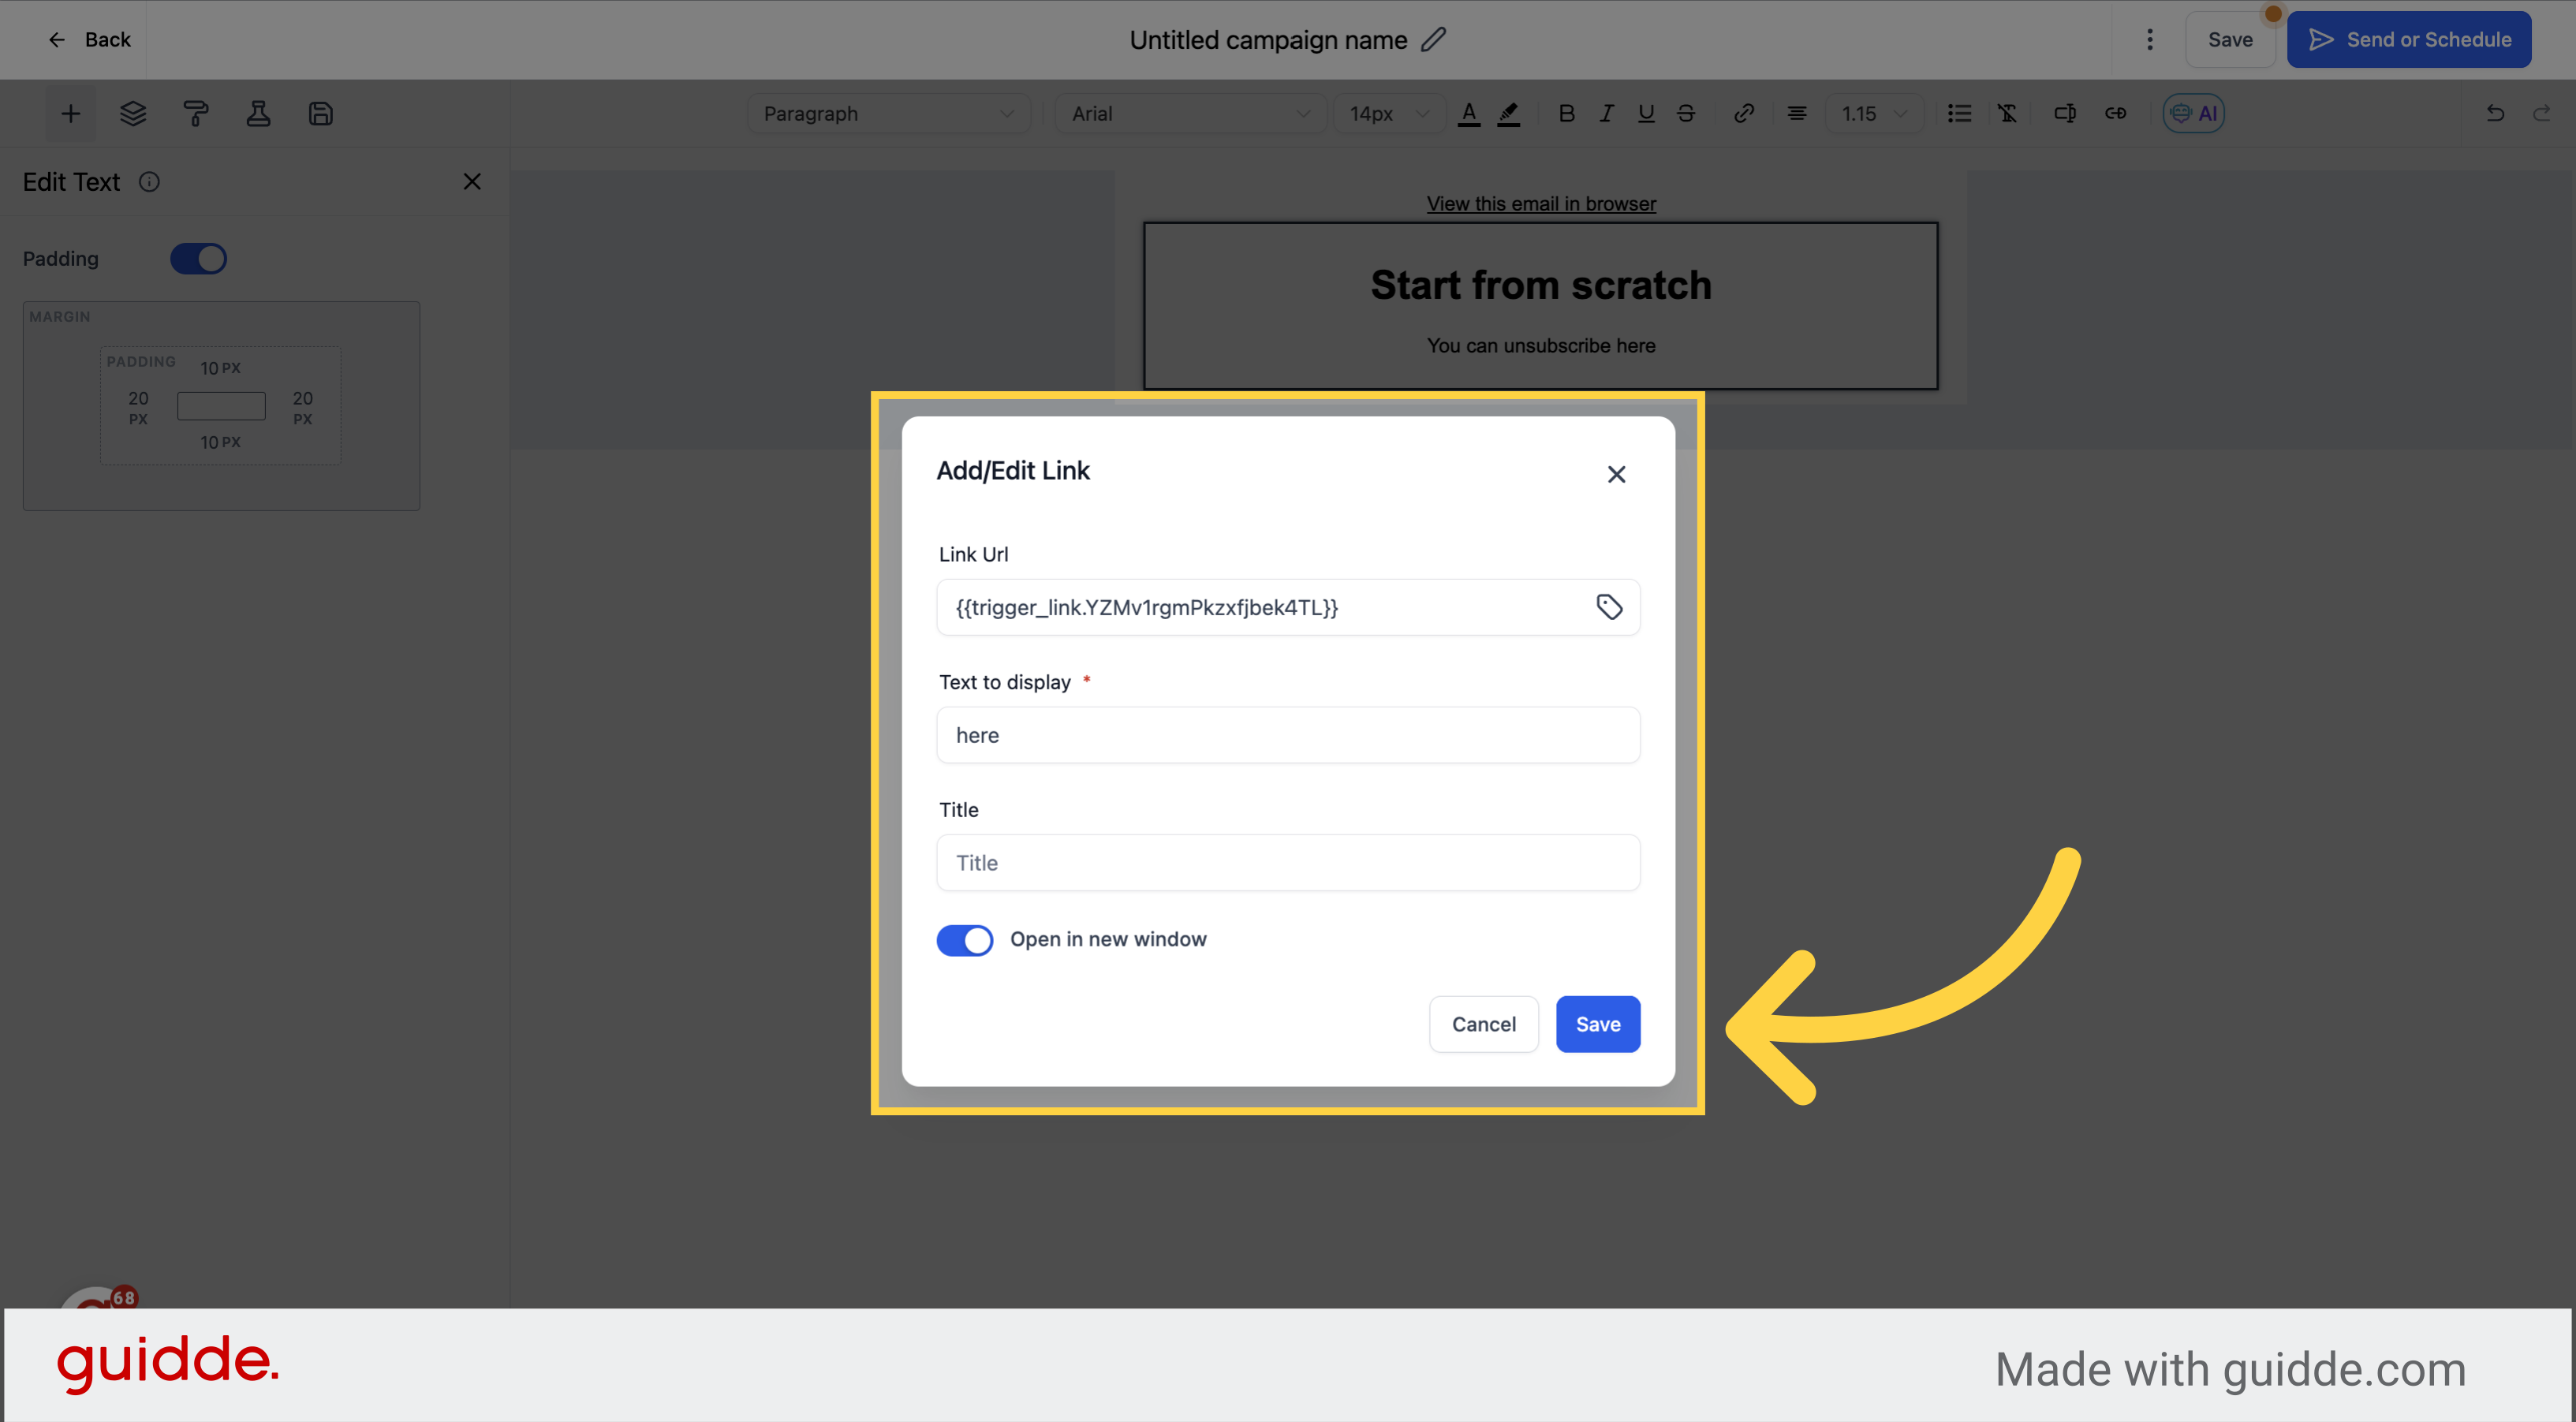Screen dimensions: 2576x1422
Task: Click the save template floppy icon
Action: [x=320, y=114]
